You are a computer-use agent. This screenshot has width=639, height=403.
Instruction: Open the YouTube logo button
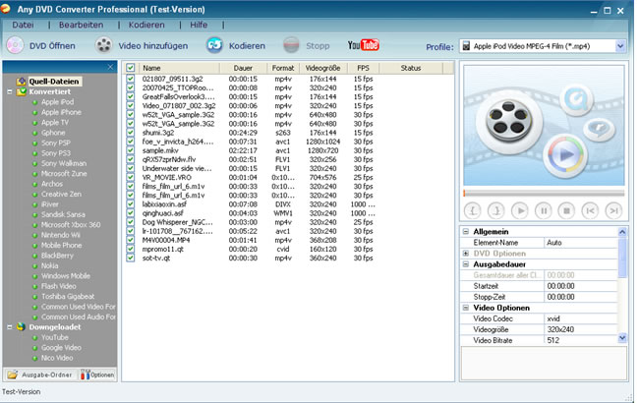(363, 45)
